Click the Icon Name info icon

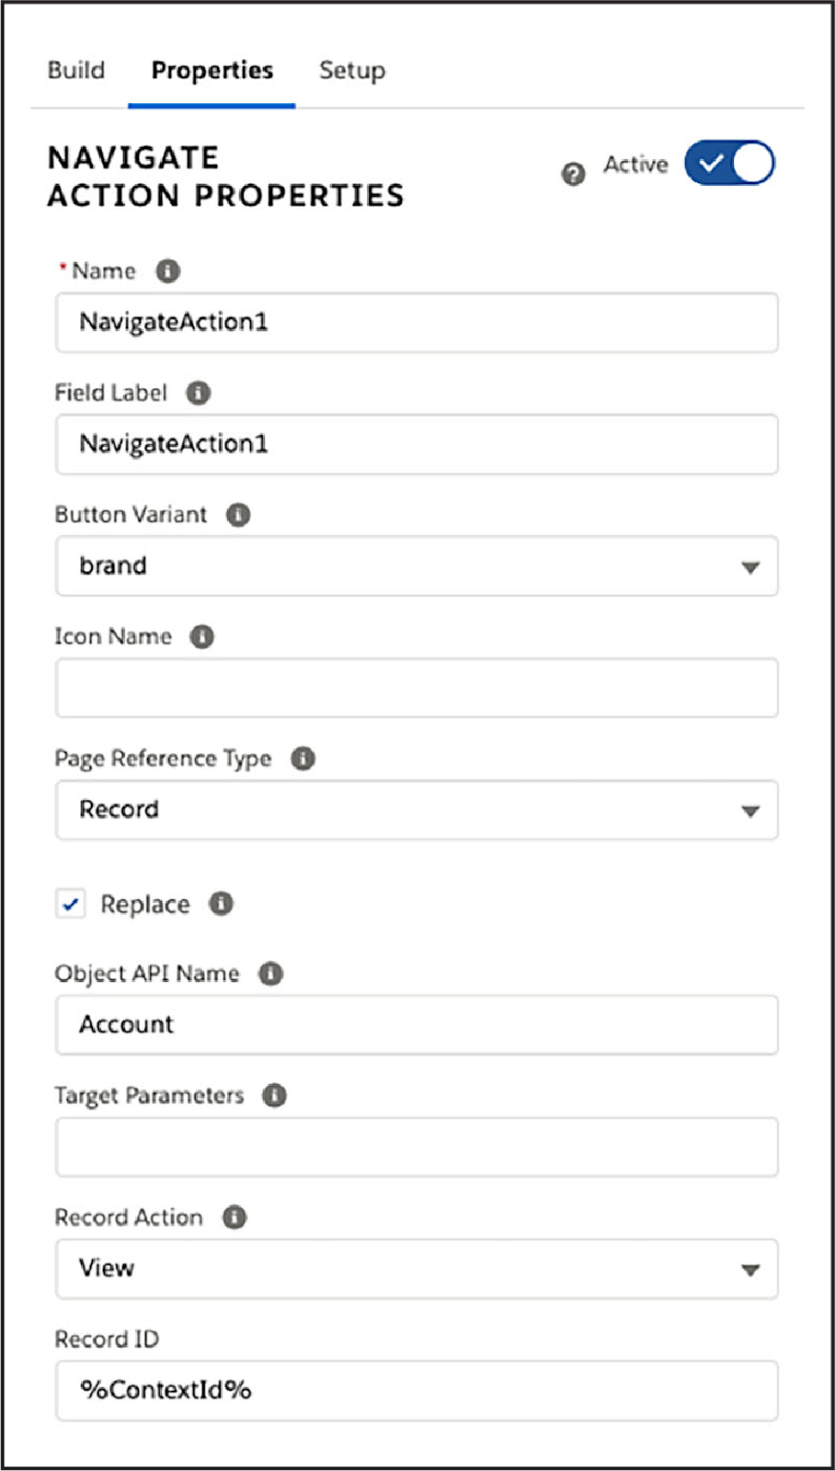pyautogui.click(x=201, y=636)
